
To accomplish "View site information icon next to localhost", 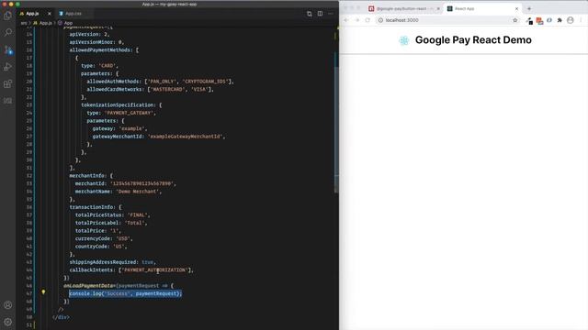I will [380, 20].
